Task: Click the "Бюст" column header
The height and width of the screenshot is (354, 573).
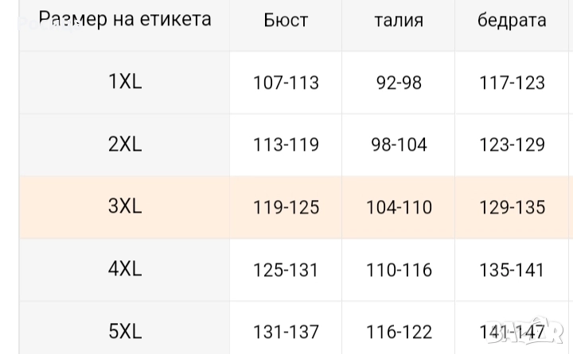Action: (286, 21)
